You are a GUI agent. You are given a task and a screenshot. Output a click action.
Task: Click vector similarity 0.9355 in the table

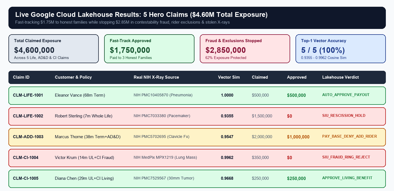click(227, 116)
